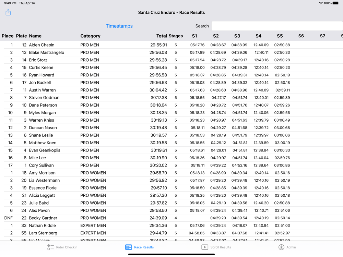Select rider Becky Gardner
This screenshot has height=257, width=343.
(43, 218)
